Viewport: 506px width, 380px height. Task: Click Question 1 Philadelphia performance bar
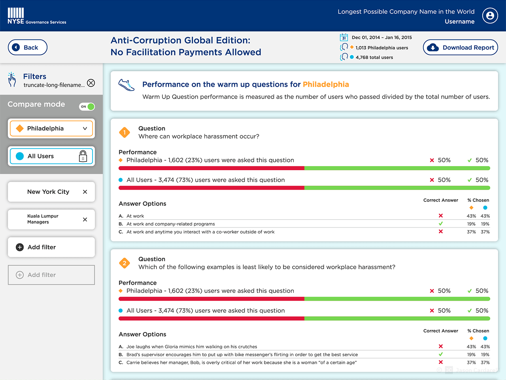(304, 168)
